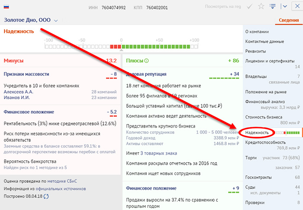Click участник 73 (68%) under Торги
303x210 pixels.
click(281, 158)
